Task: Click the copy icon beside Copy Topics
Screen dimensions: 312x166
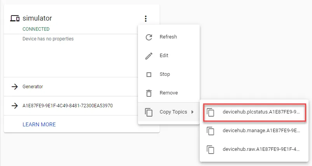Action: 149,112
